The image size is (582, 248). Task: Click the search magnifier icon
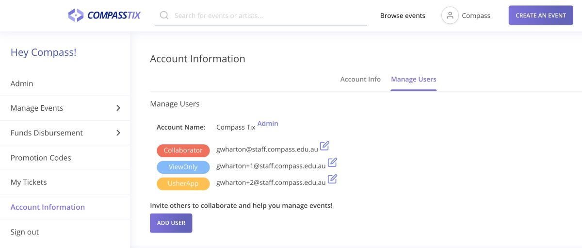(164, 16)
